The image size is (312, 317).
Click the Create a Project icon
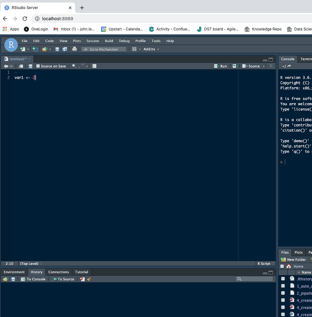[35, 49]
